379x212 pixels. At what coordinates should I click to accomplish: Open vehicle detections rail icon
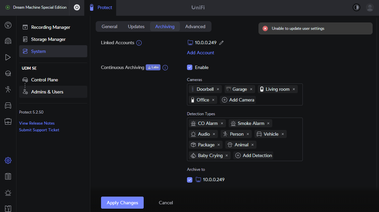pos(8,105)
